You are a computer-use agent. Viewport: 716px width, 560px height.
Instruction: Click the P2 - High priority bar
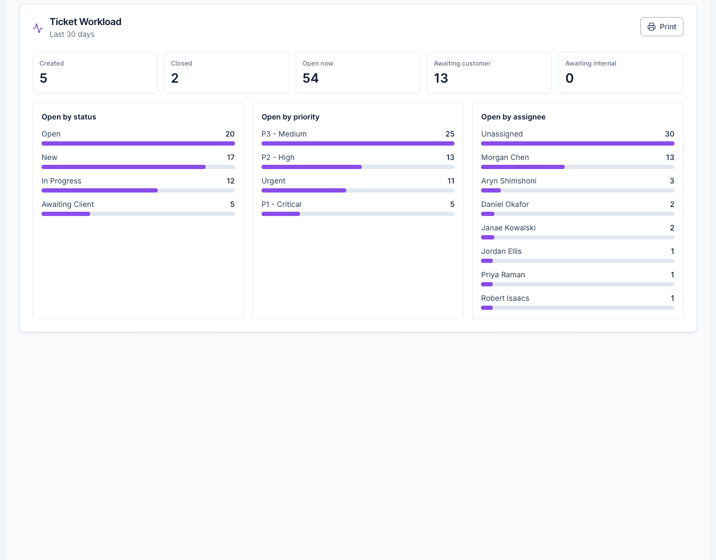pyautogui.click(x=358, y=167)
